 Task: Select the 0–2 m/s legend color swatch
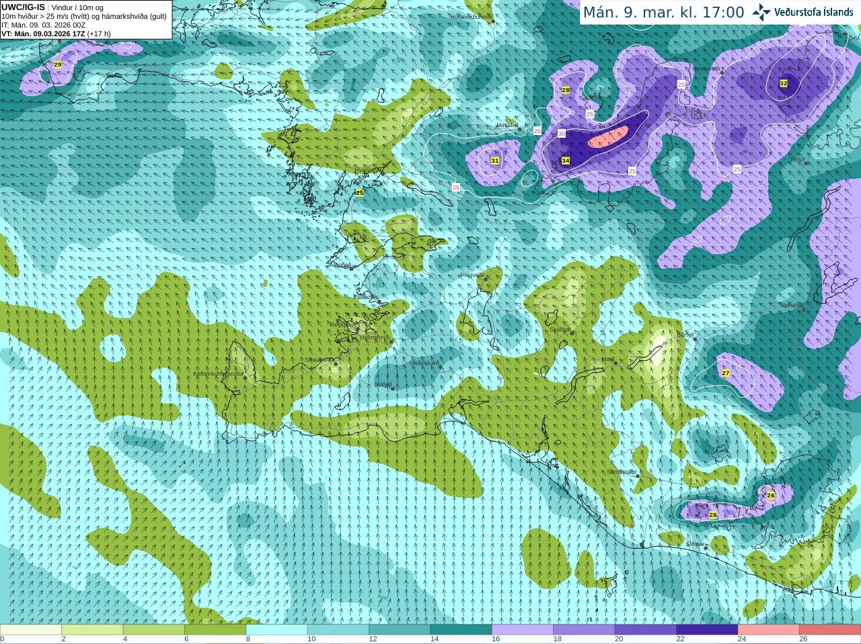[x=30, y=630]
